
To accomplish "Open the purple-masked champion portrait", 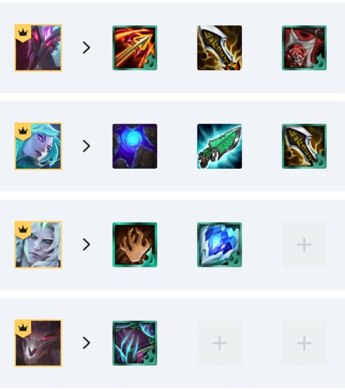I will [x=38, y=48].
